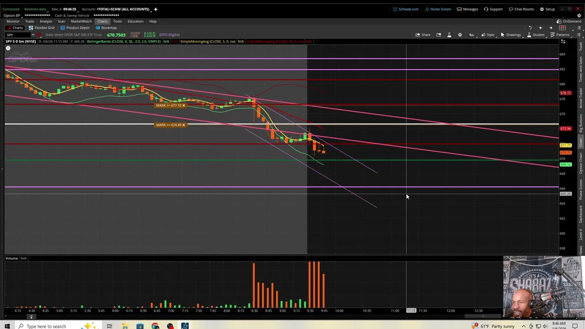Open Messages envelope link
The image size is (585, 329).
tap(468, 9)
